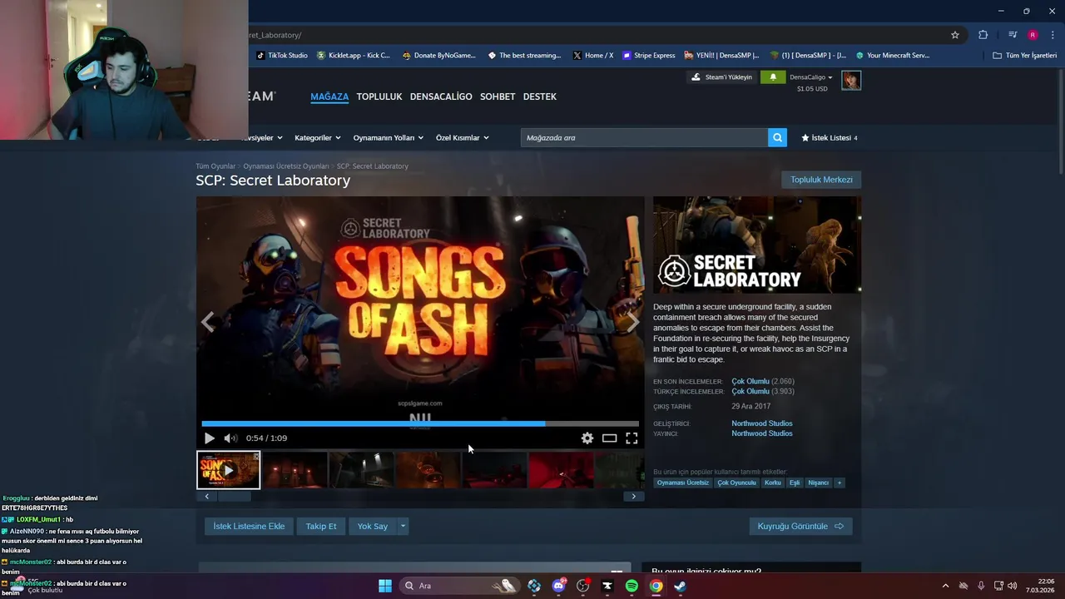The image size is (1065, 599).
Task: Open Spotify from the taskbar
Action: tap(632, 586)
